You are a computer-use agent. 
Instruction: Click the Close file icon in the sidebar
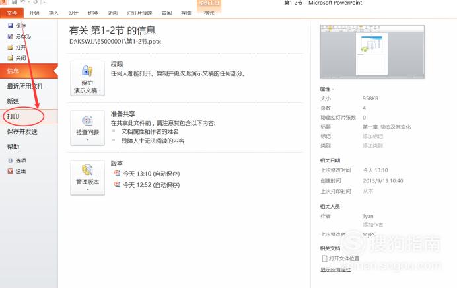[x=11, y=58]
